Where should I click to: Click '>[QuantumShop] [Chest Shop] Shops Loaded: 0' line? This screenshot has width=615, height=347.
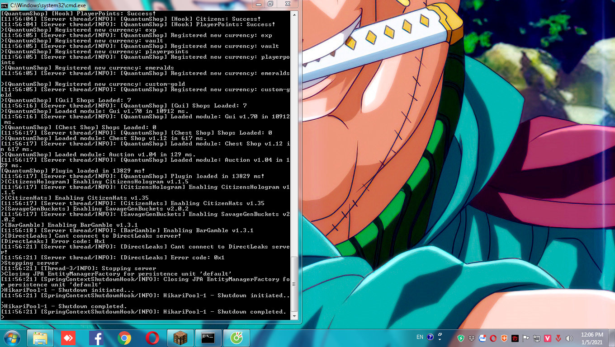[79, 127]
